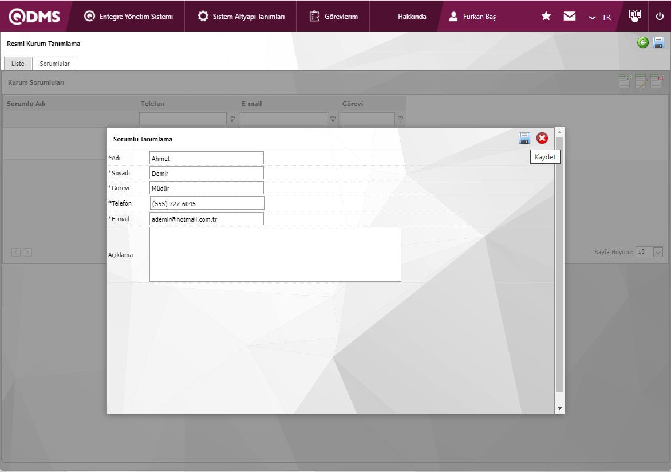Open Entegre Yönetim Sistemi menu
Screen dimensions: 671x472
pyautogui.click(x=128, y=17)
